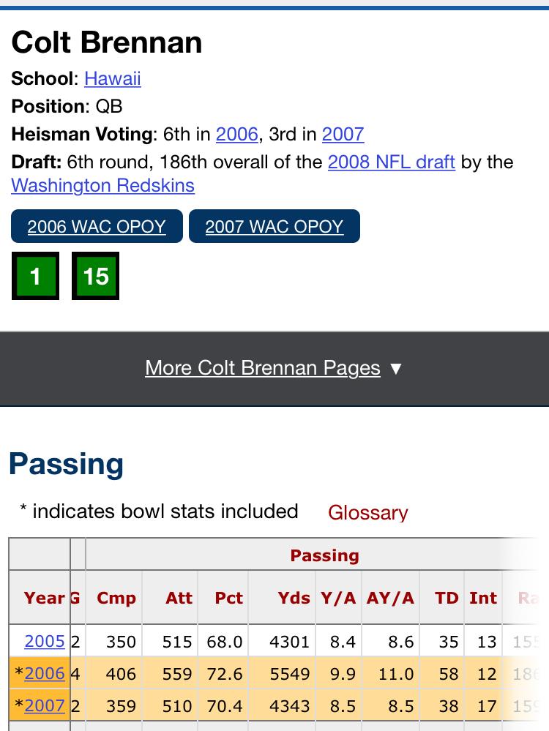Click the green jersey number 1 badge

click(x=35, y=276)
